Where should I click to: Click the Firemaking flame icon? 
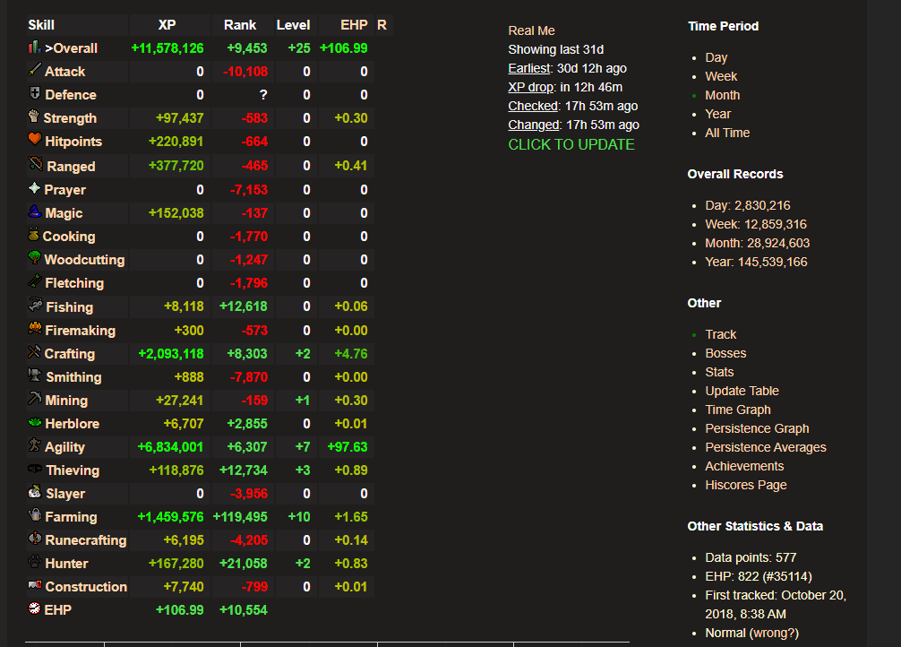click(x=34, y=328)
